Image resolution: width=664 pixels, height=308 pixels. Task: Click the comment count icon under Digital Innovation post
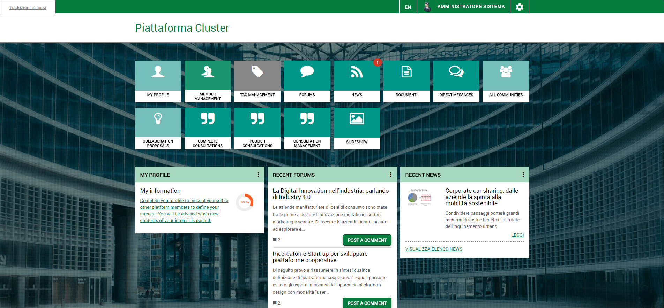tap(275, 240)
